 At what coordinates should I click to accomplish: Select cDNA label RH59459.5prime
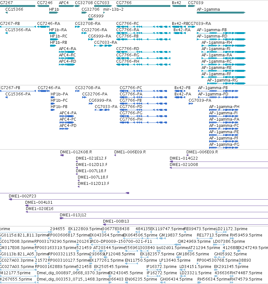[x=246, y=235]
